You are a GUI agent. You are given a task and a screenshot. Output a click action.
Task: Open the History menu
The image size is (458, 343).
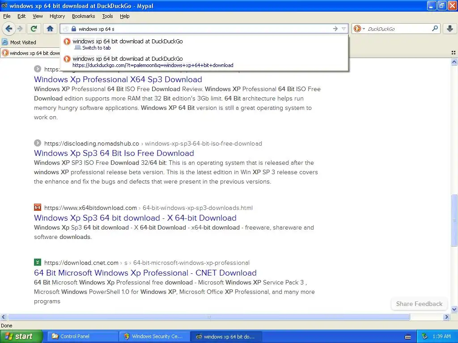[57, 16]
